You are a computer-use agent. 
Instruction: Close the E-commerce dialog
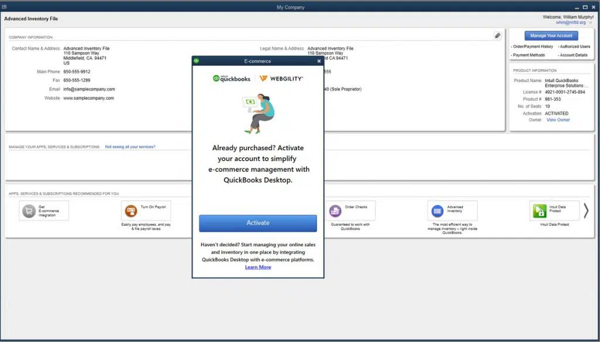pos(319,61)
